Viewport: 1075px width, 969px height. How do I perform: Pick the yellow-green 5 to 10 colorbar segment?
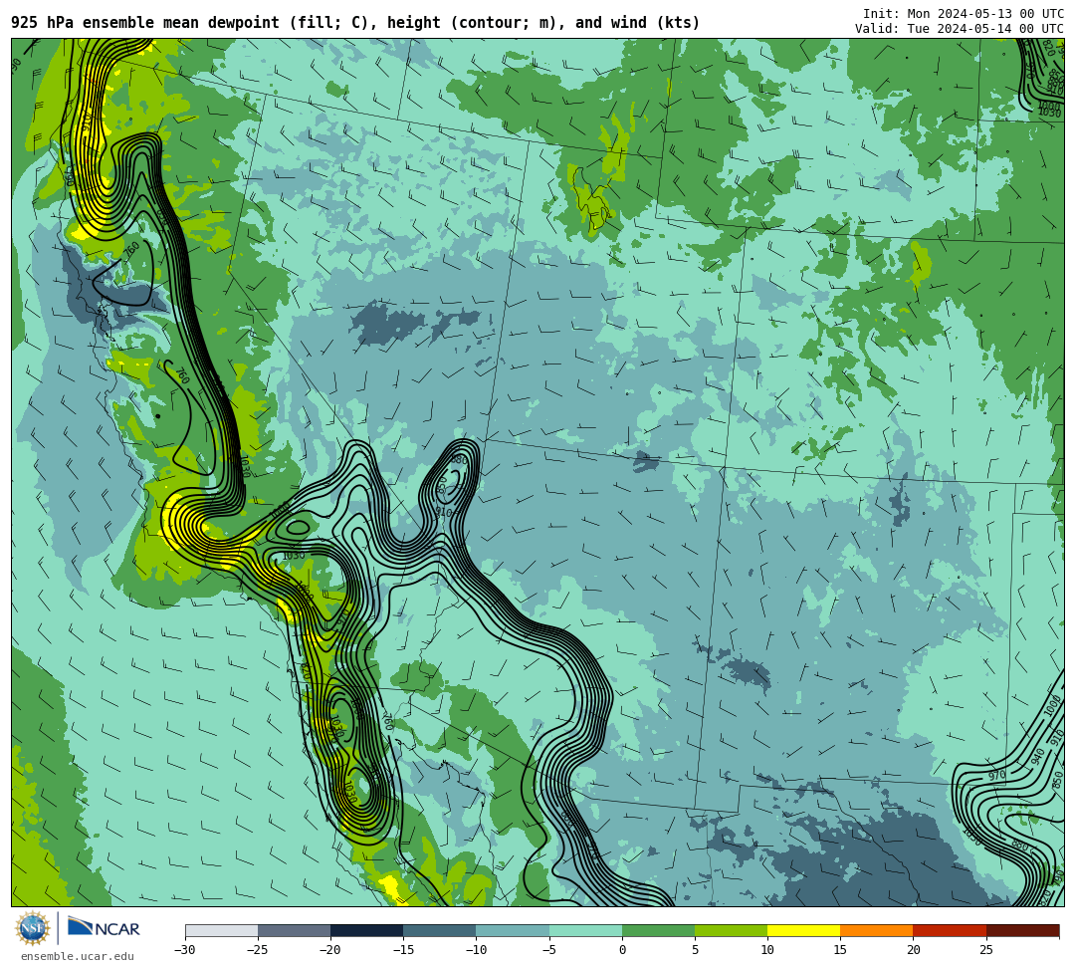click(731, 930)
